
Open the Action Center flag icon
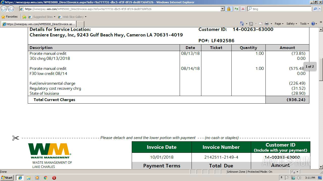tap(287, 177)
